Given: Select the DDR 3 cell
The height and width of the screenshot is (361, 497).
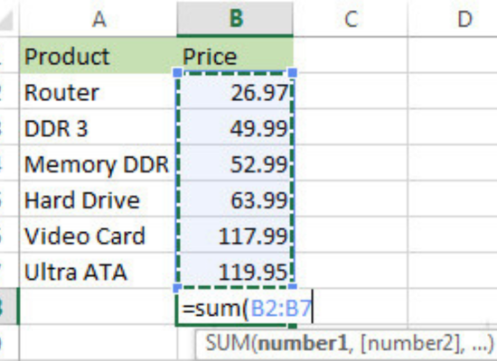Looking at the screenshot, I should (x=98, y=127).
